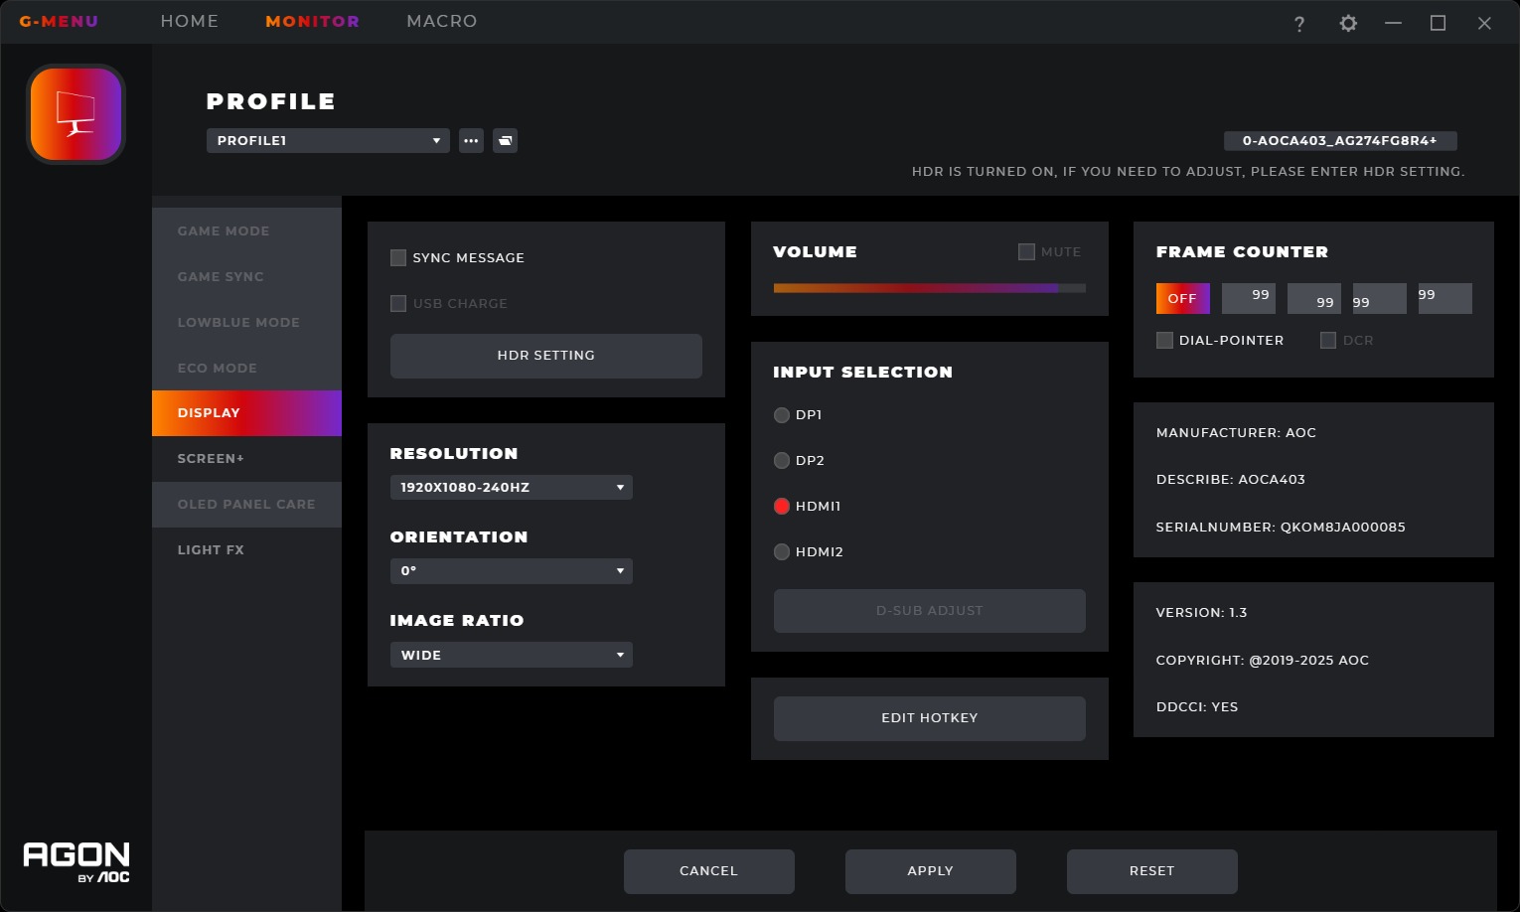Select frame counter bottom-left 99 position
This screenshot has height=912, width=1520.
pos(1380,298)
